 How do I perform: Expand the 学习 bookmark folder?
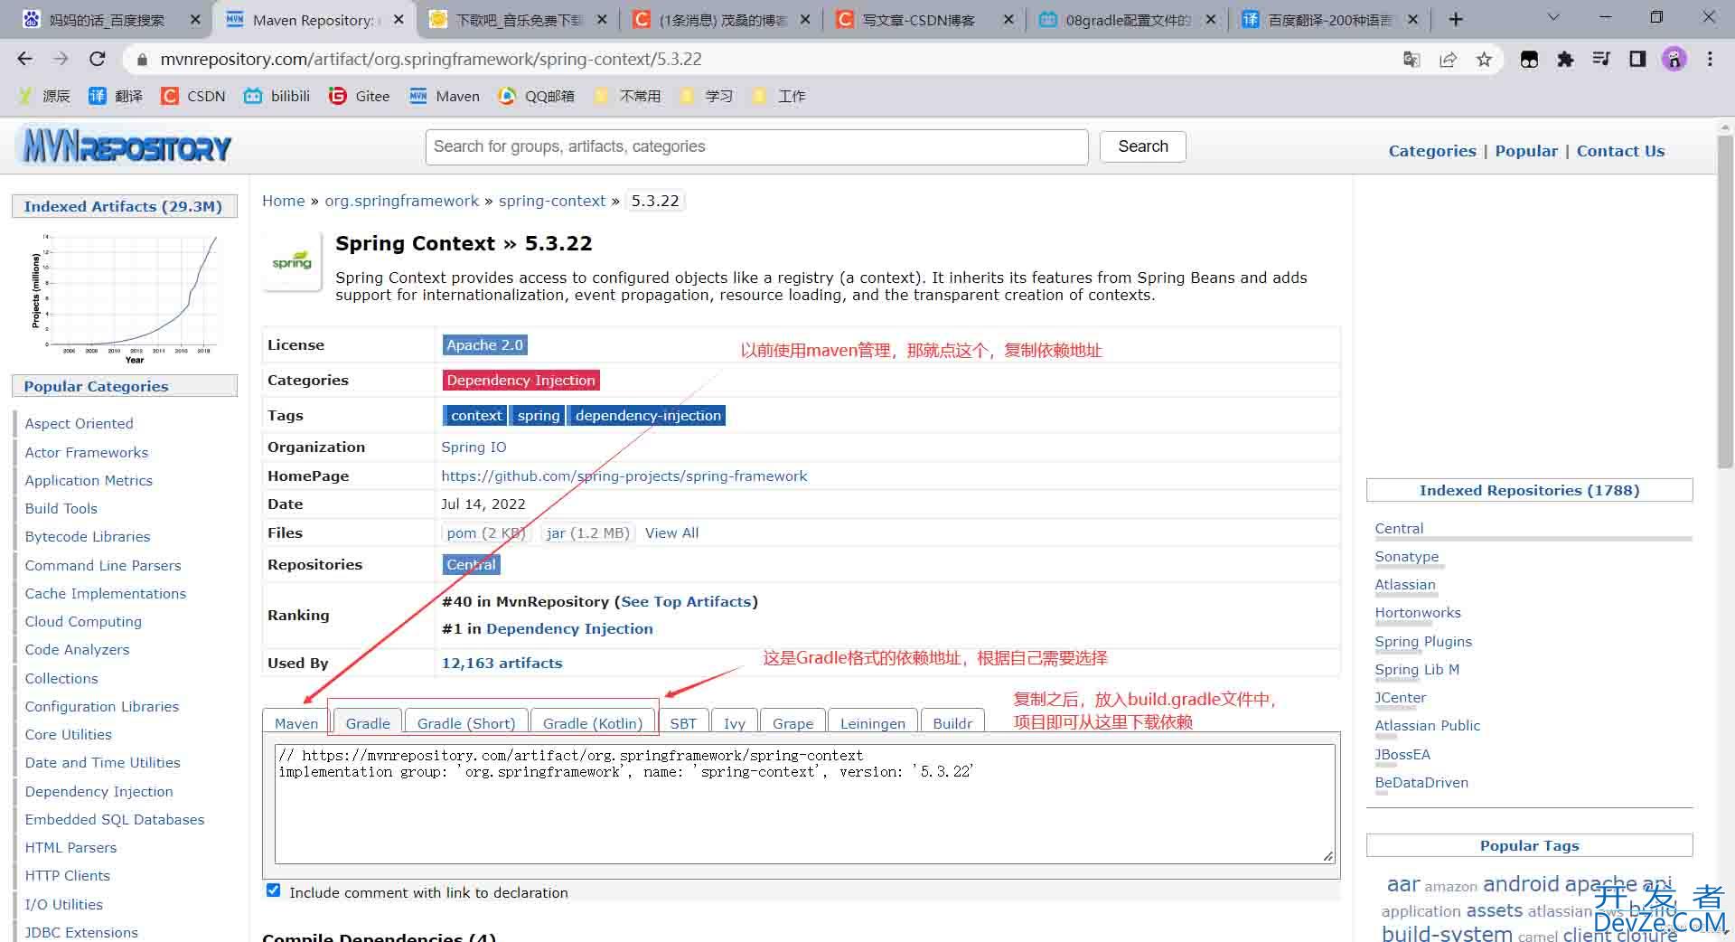[707, 96]
